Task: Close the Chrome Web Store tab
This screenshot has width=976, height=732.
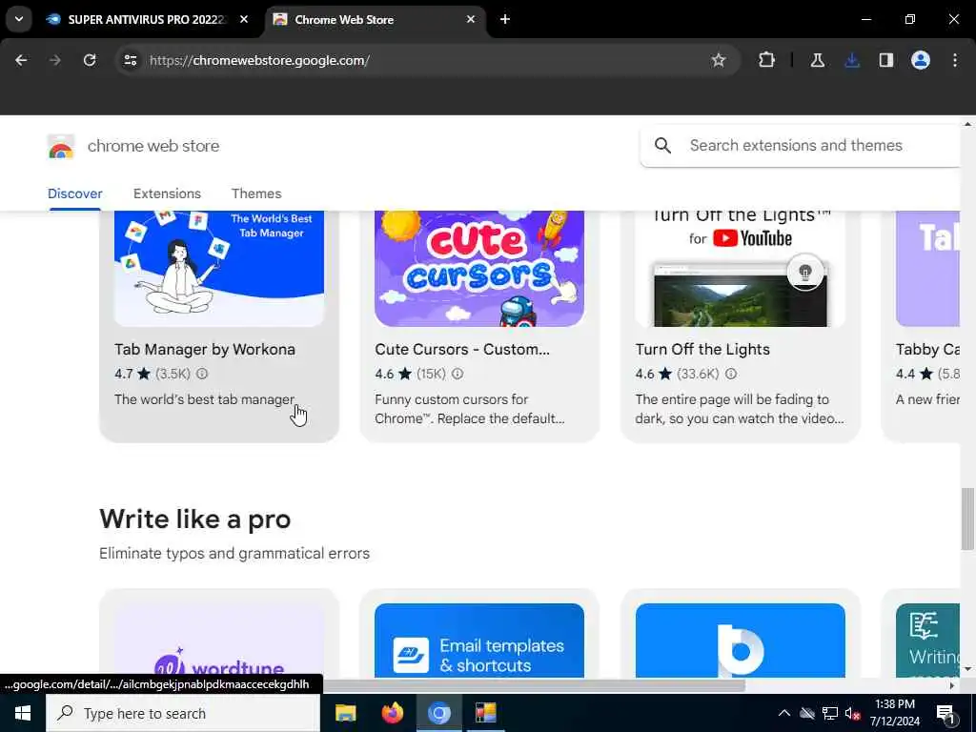Action: (471, 19)
